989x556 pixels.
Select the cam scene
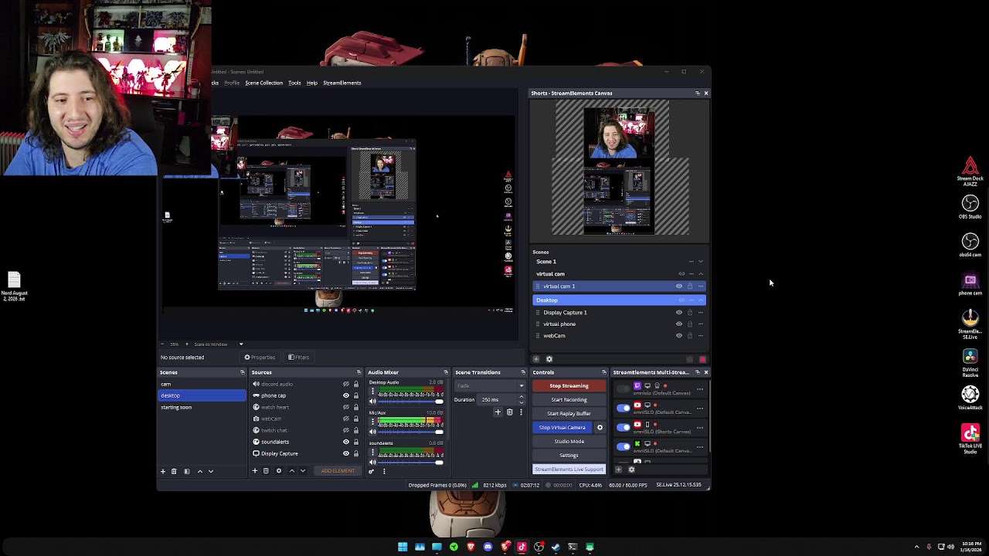(202, 384)
